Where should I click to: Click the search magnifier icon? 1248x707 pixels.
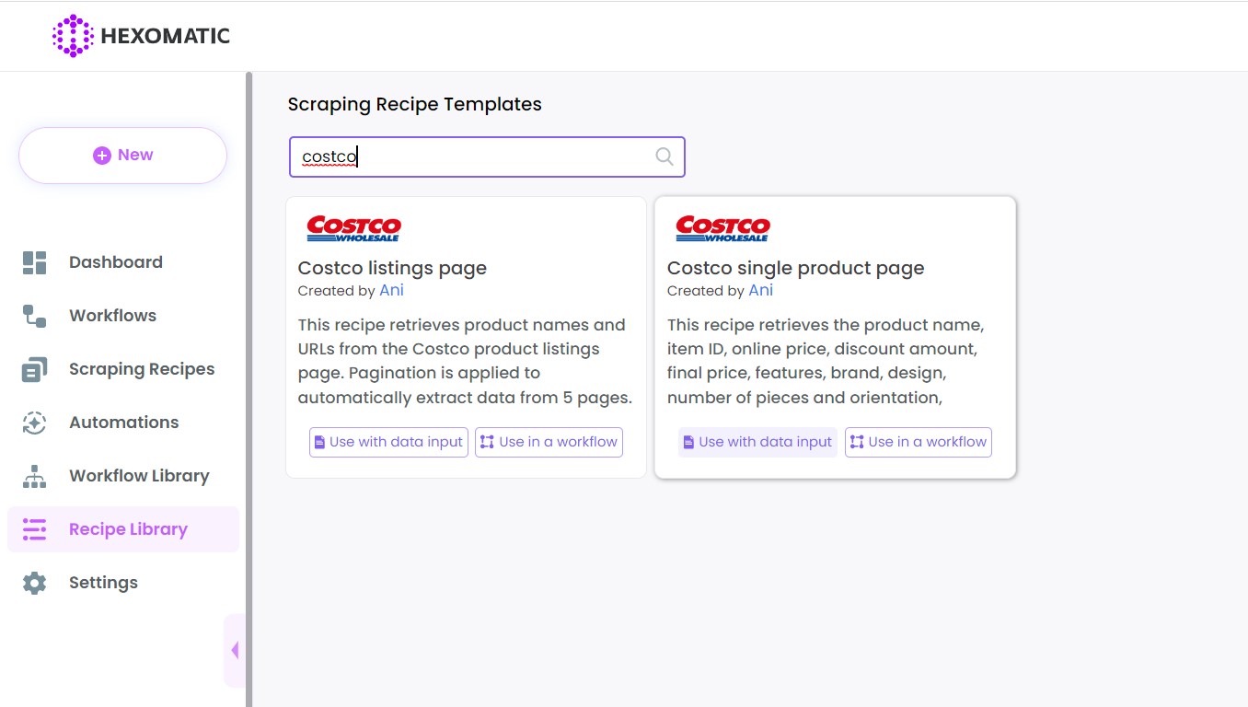click(664, 156)
